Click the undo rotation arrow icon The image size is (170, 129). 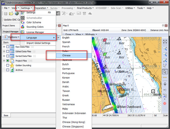click(165, 90)
